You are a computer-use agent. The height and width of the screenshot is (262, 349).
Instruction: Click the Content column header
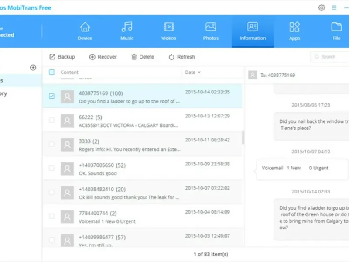pyautogui.click(x=69, y=72)
